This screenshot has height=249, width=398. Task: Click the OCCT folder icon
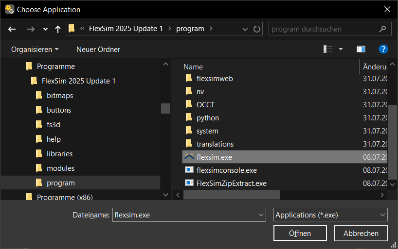click(x=189, y=104)
